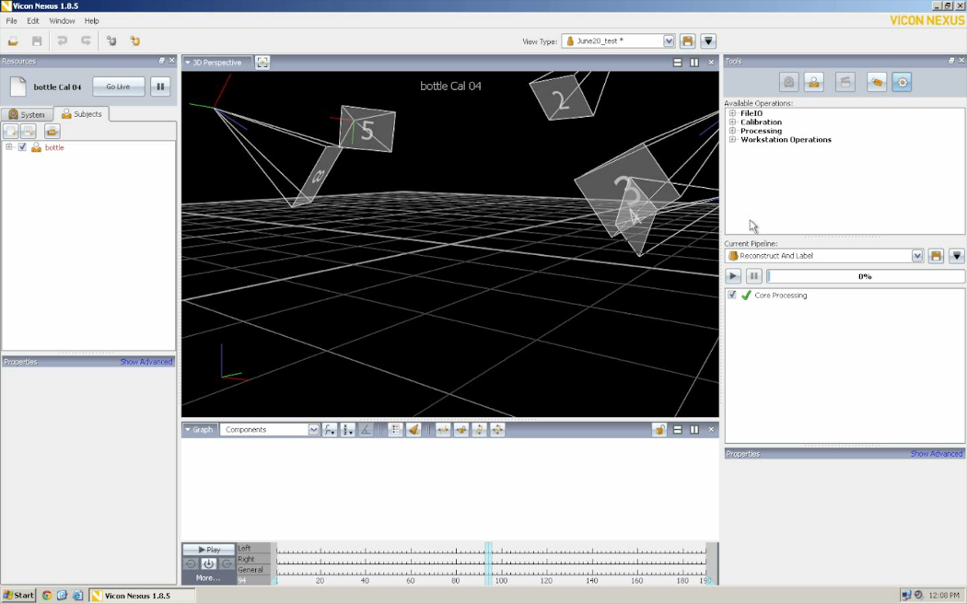The height and width of the screenshot is (604, 967).
Task: Click the Redo arrow icon
Action: [x=86, y=41]
